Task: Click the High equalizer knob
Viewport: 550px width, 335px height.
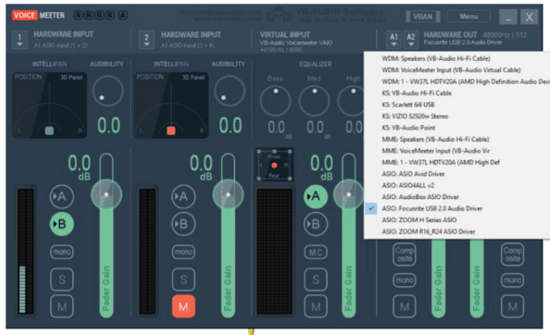Action: [351, 101]
